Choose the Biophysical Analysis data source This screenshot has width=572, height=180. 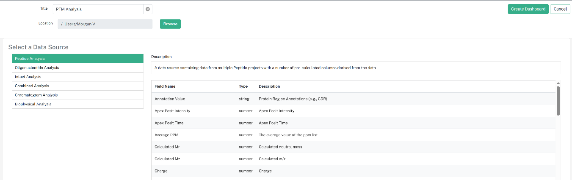(x=78, y=104)
